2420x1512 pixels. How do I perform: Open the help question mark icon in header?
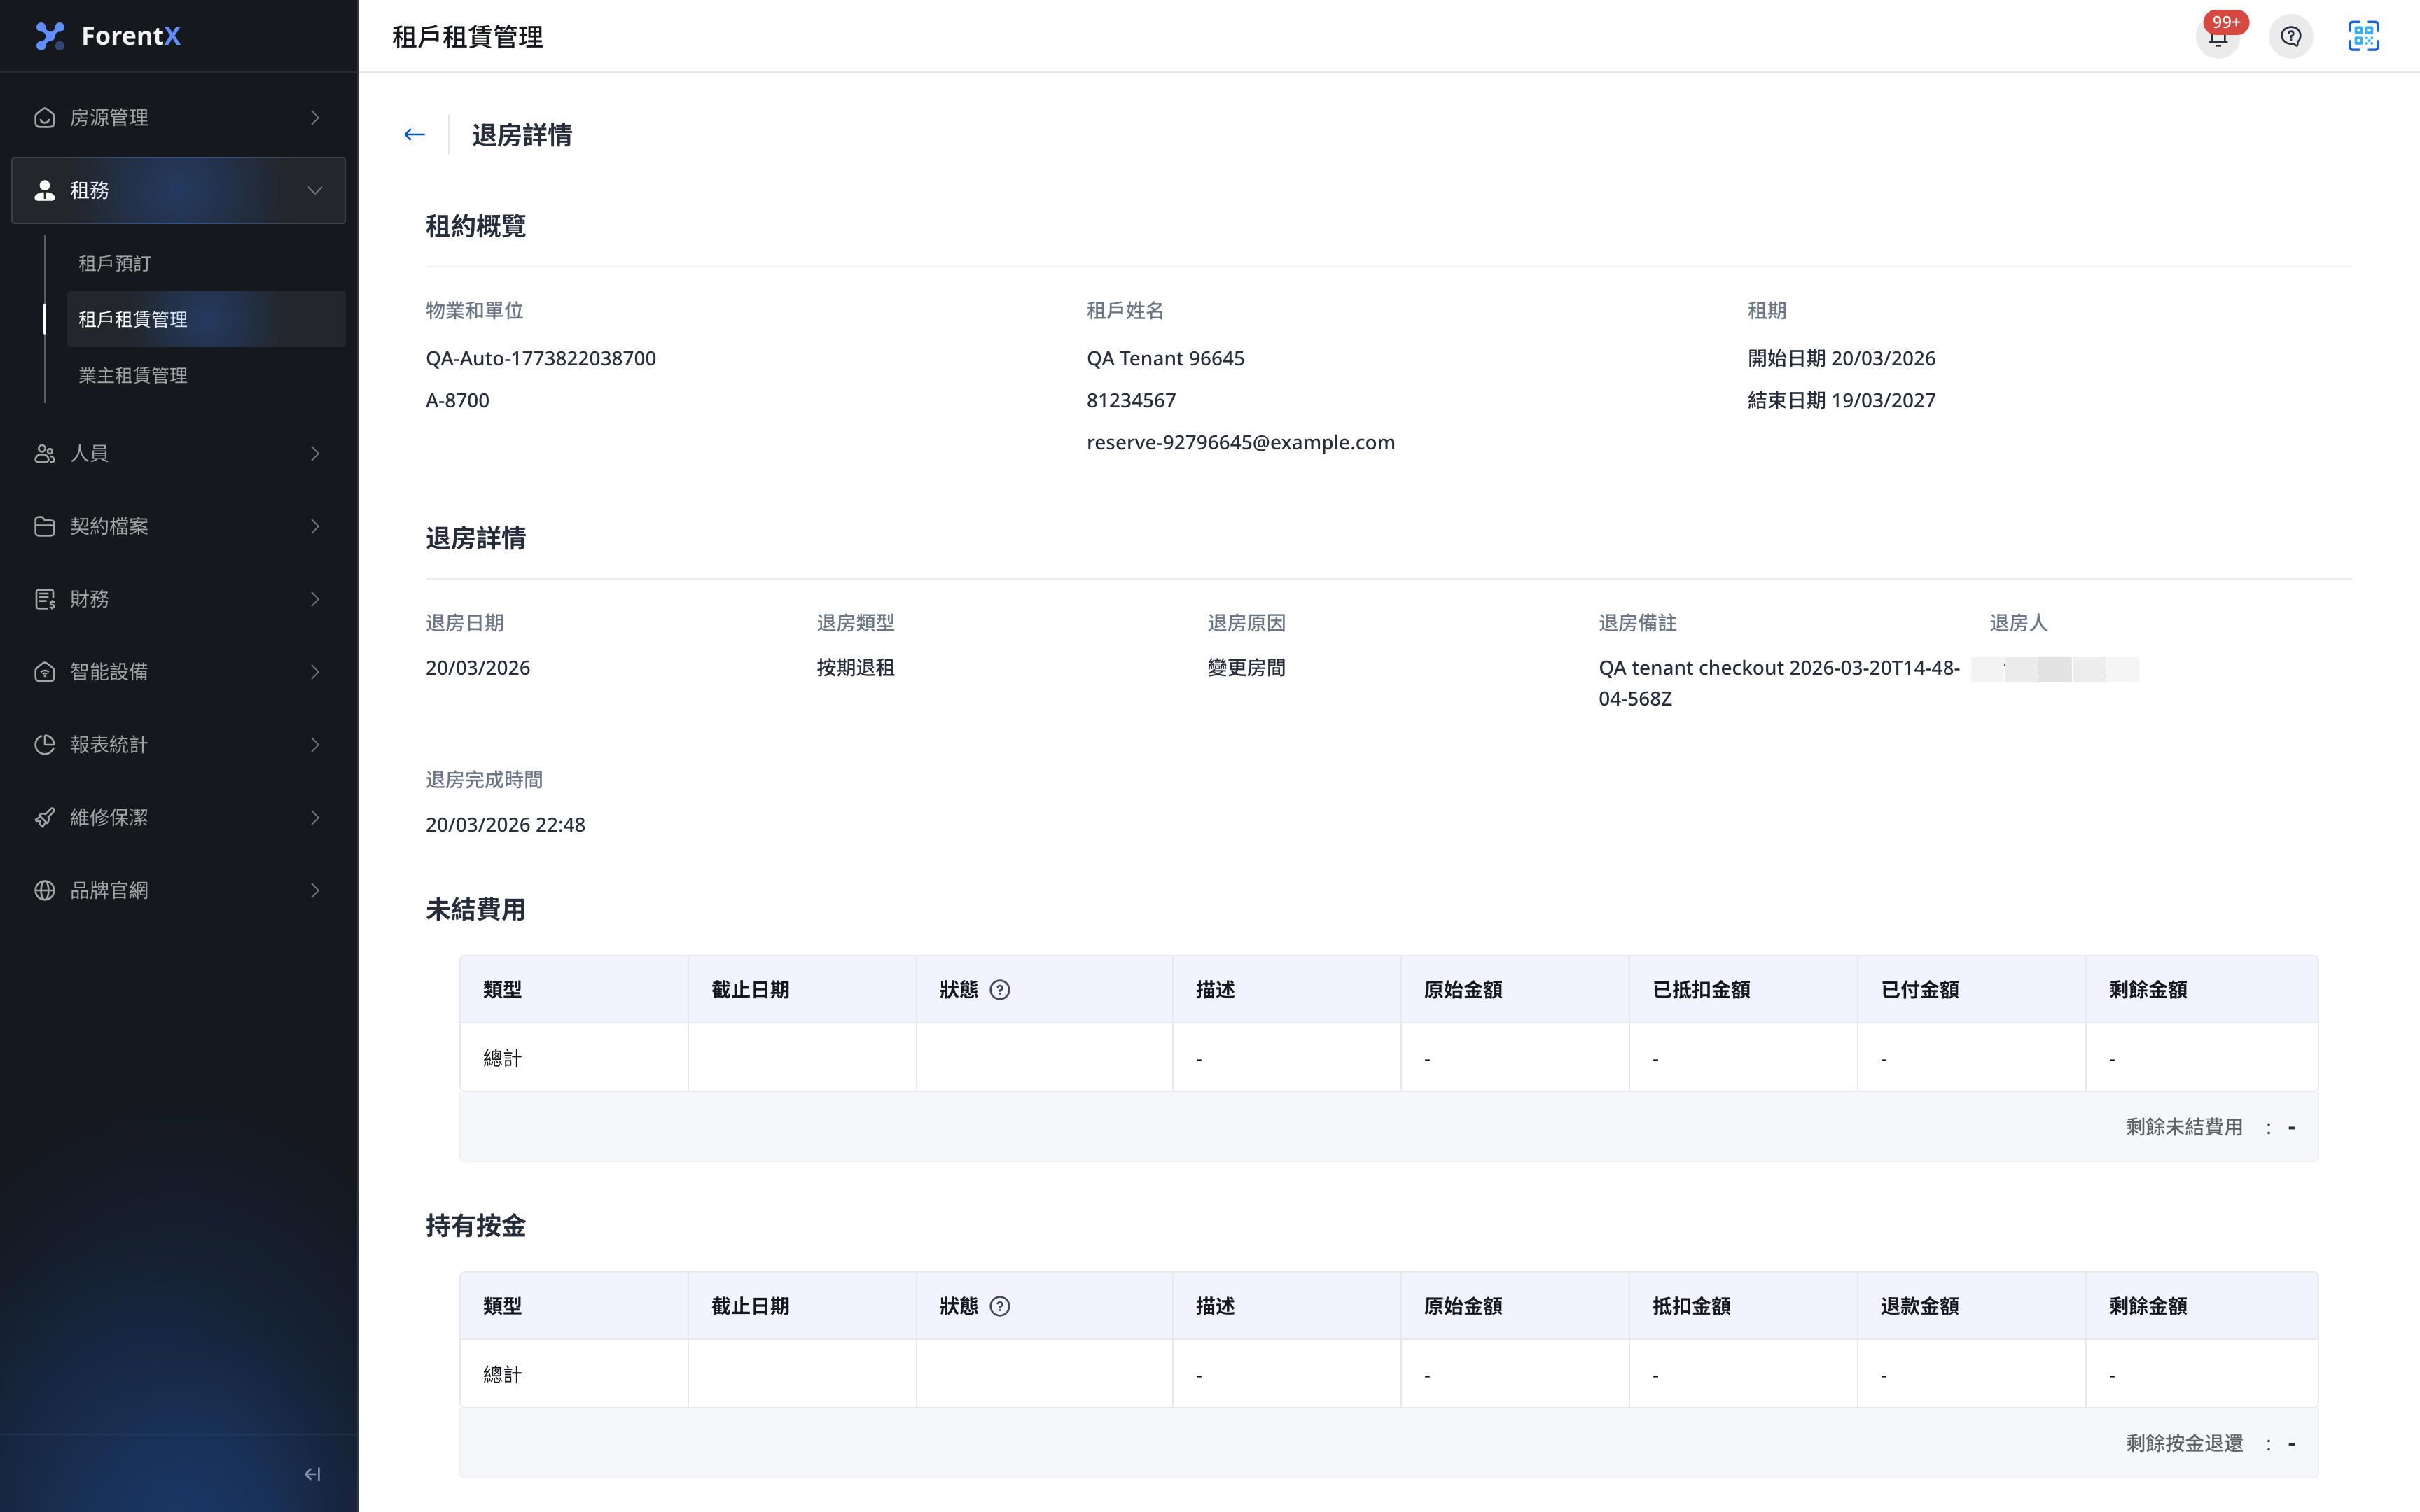pyautogui.click(x=2291, y=37)
